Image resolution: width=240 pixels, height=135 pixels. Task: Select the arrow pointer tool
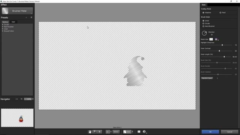point(100,132)
